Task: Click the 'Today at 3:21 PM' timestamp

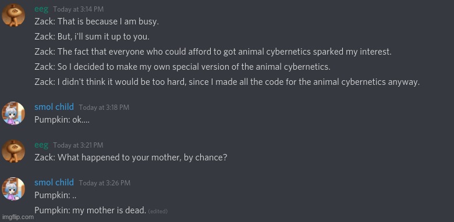Action: 78,145
